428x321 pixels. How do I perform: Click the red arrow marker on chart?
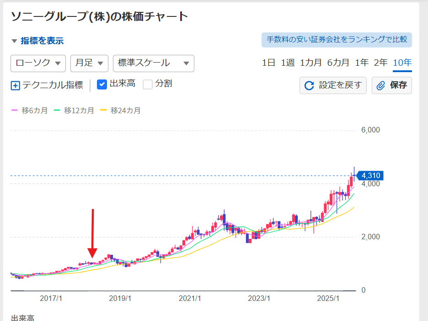93,234
